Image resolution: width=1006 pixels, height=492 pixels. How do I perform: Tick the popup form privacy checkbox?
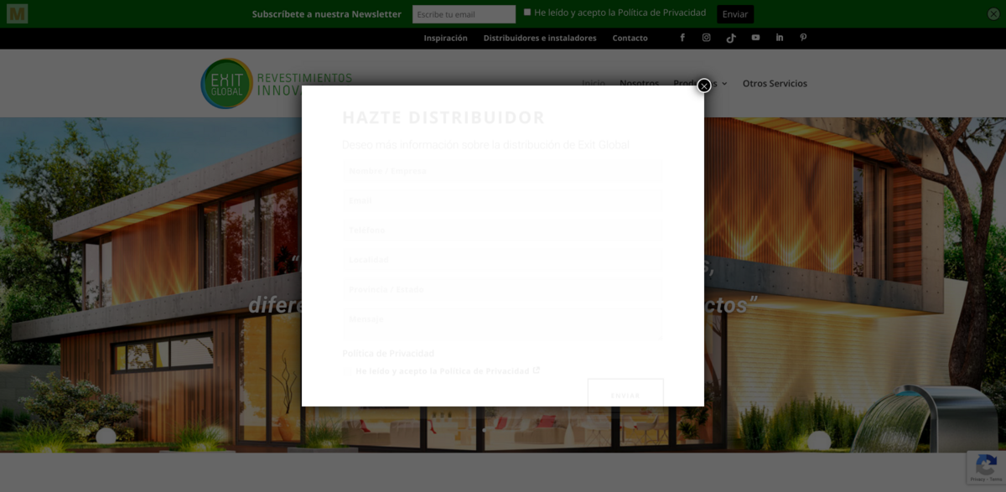349,371
